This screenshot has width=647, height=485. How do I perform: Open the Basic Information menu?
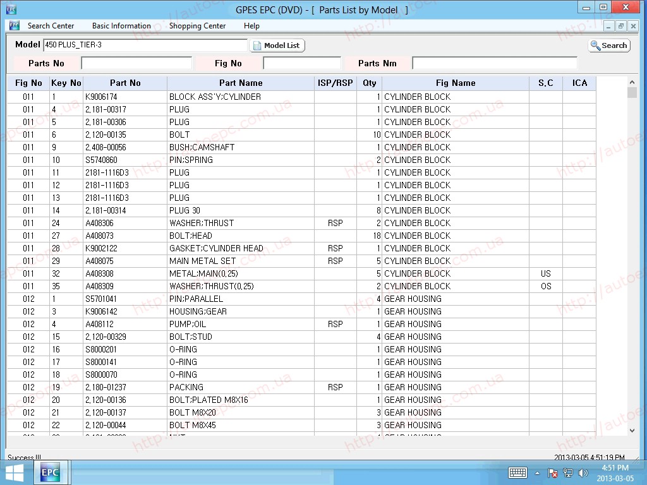(121, 25)
